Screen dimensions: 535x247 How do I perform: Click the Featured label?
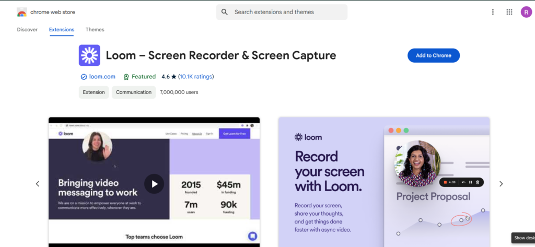[144, 77]
